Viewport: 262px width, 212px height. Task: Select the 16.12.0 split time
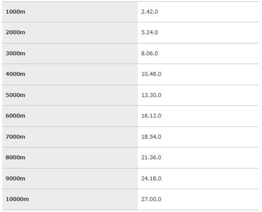151,116
